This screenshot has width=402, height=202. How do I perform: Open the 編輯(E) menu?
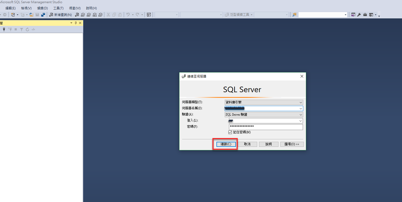(10, 8)
